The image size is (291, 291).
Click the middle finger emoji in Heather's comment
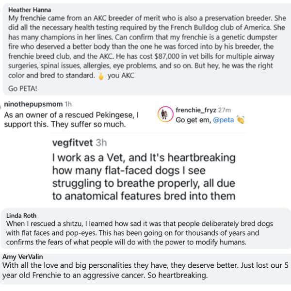(x=101, y=76)
